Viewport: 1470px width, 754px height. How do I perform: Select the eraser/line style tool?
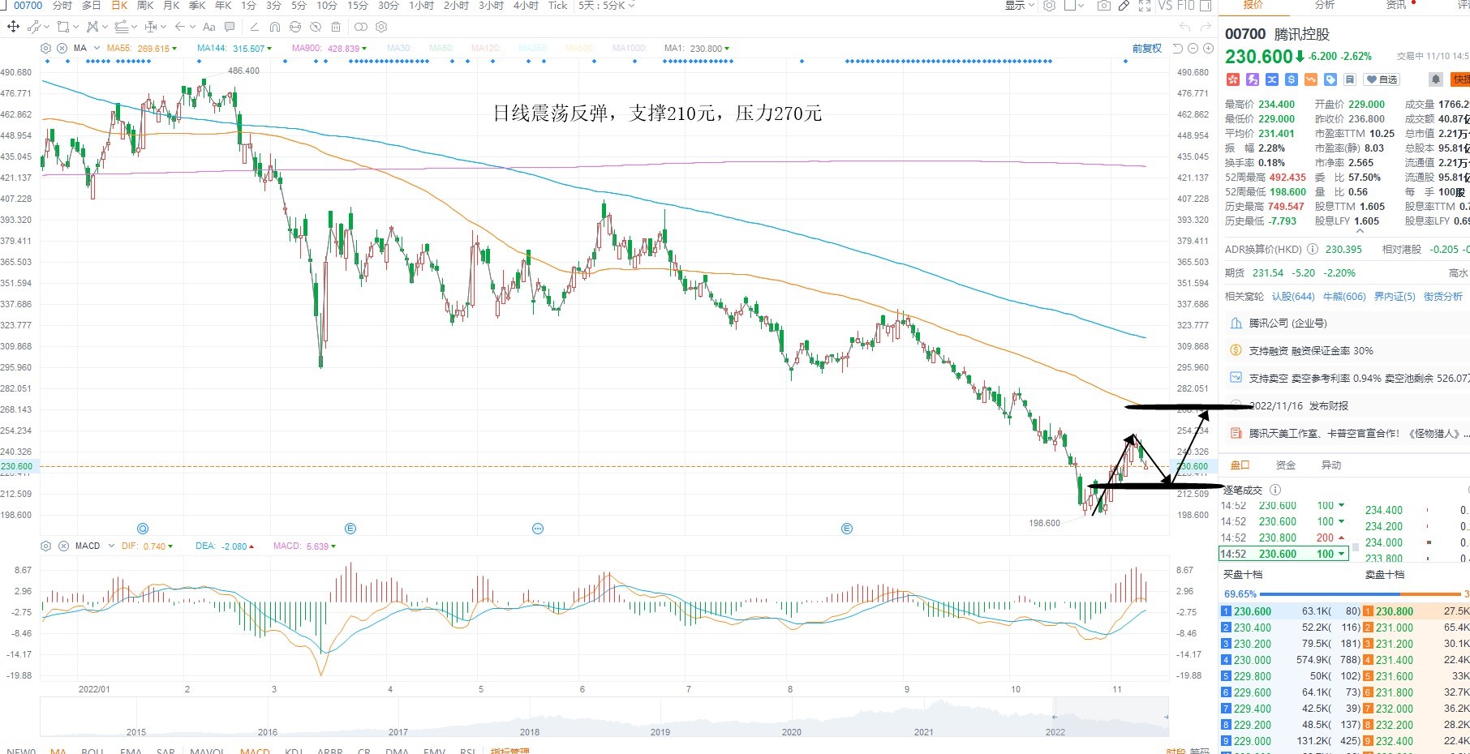255,27
